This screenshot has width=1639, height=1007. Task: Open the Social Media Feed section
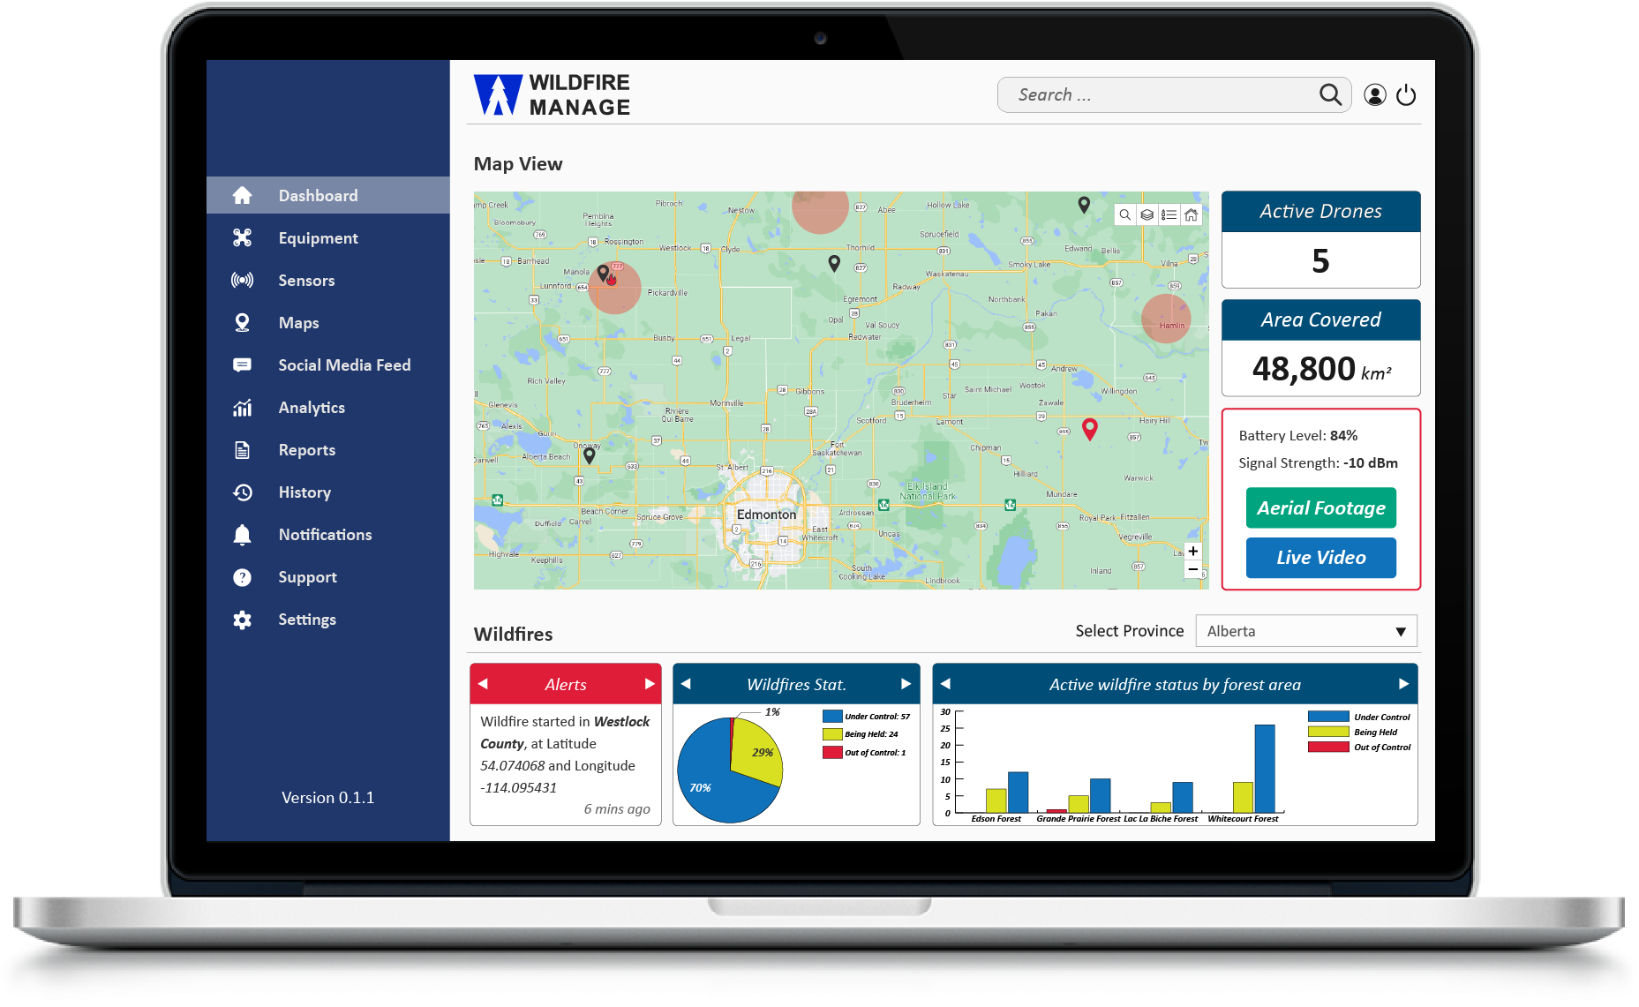(343, 364)
